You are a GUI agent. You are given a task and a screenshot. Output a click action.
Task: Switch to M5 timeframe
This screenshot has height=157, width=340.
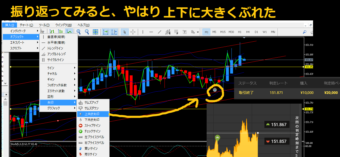214,32
